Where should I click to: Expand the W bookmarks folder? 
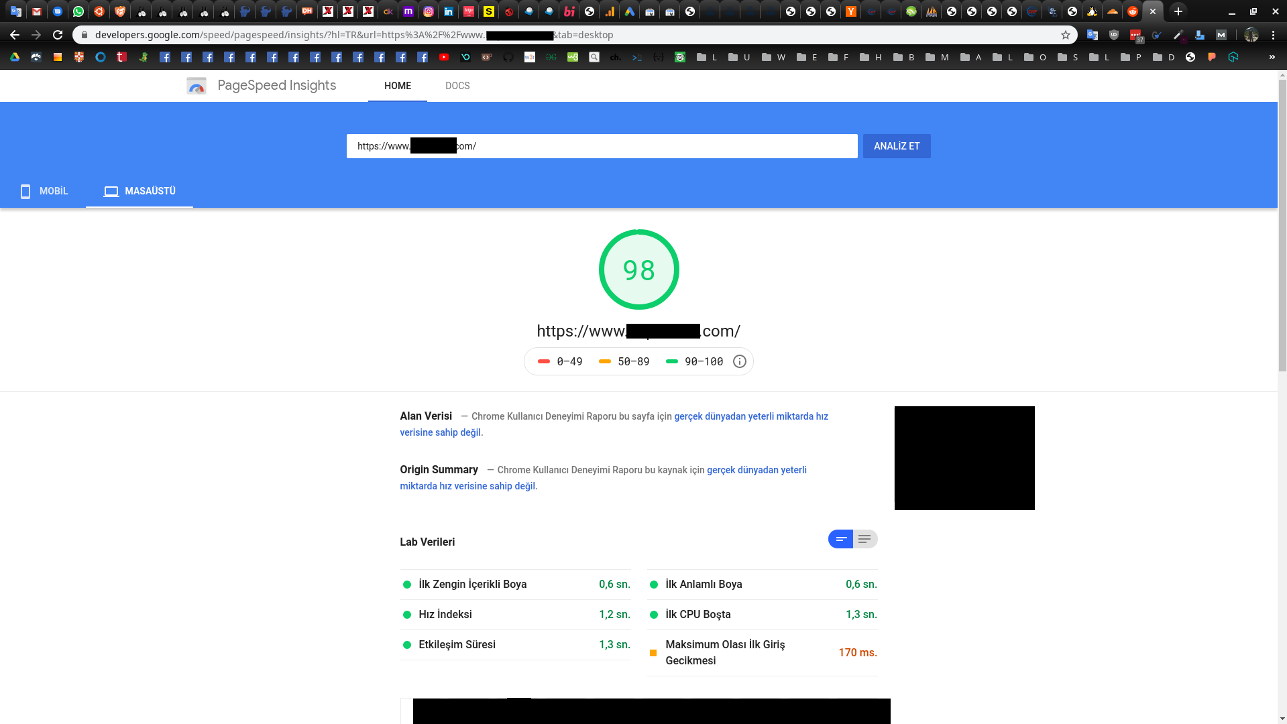[x=773, y=58]
